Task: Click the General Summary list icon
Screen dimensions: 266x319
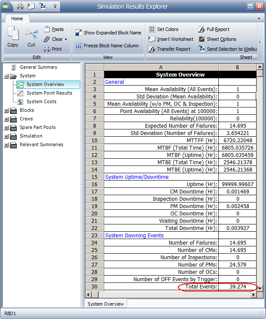Action: coord(13,67)
